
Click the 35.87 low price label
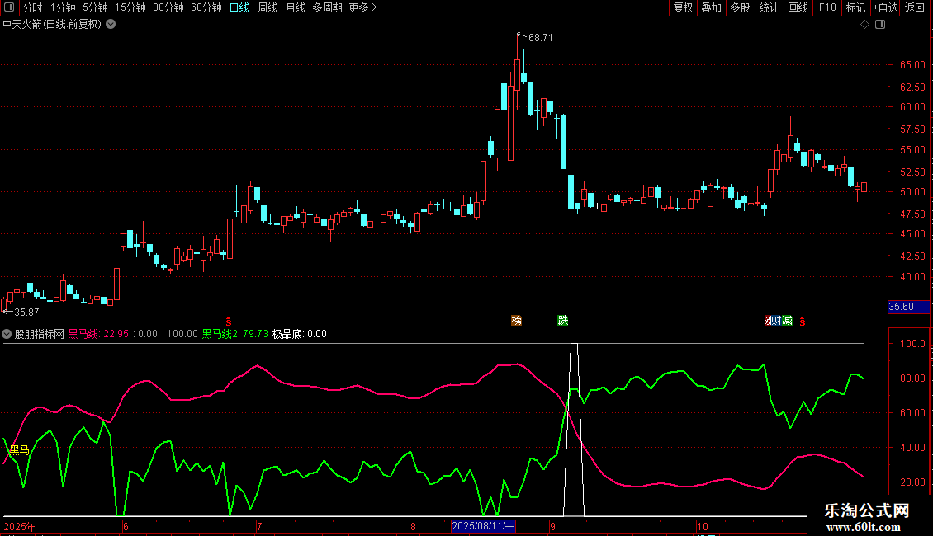(26, 312)
